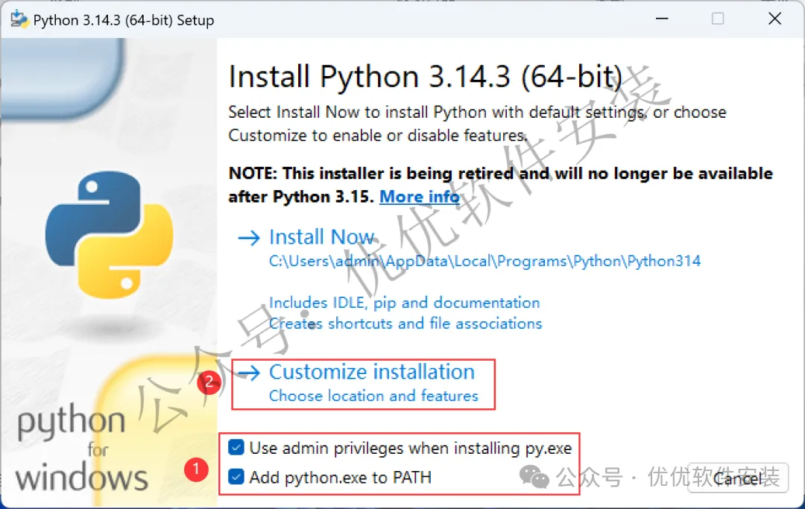Uncheck Use admin privileges when installing py.exe
This screenshot has width=805, height=509.
(236, 447)
